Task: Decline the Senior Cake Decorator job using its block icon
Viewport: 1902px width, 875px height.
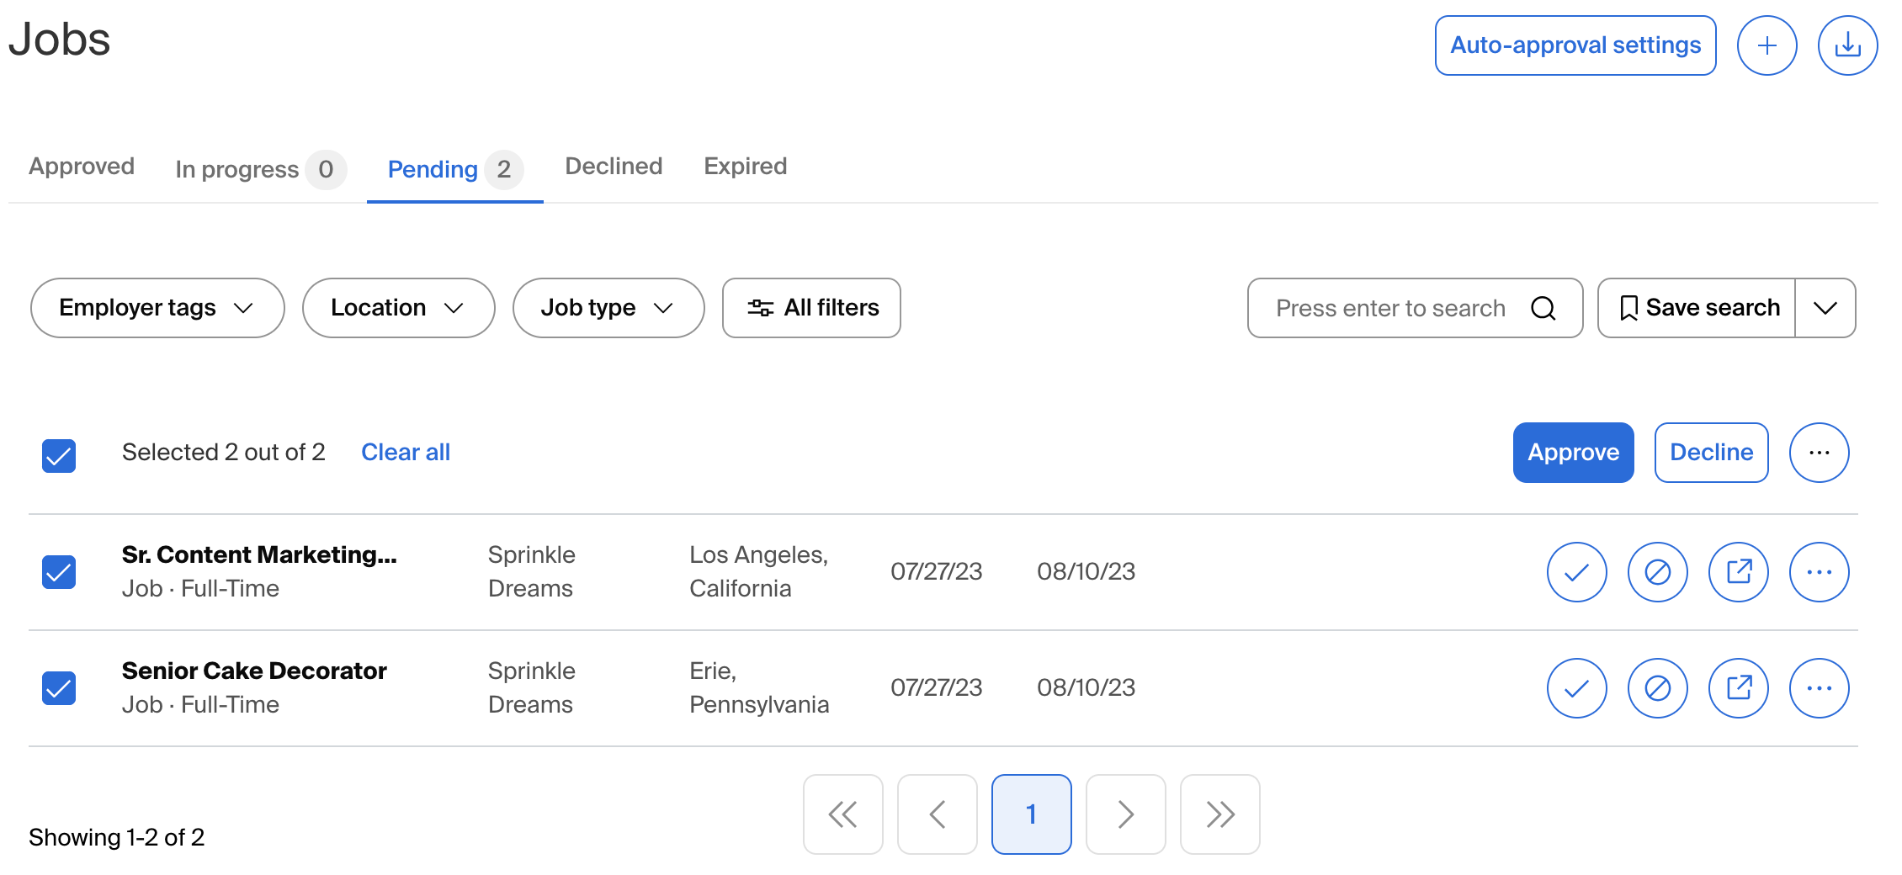Action: pyautogui.click(x=1658, y=687)
